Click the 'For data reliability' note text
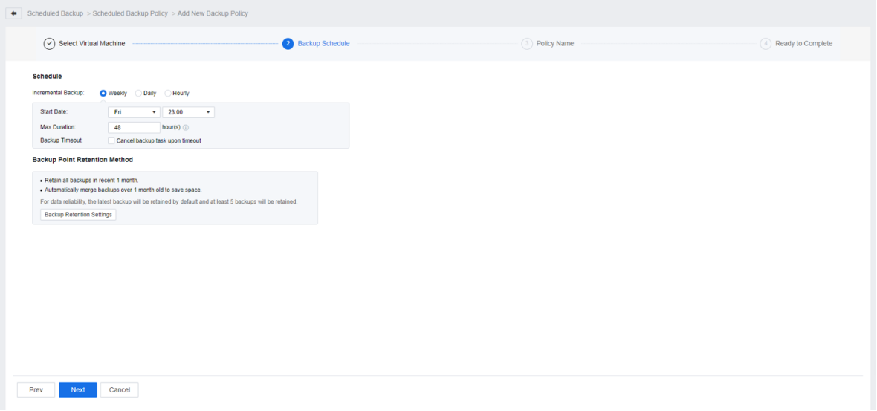Screen dimensions: 877x411 [169, 201]
